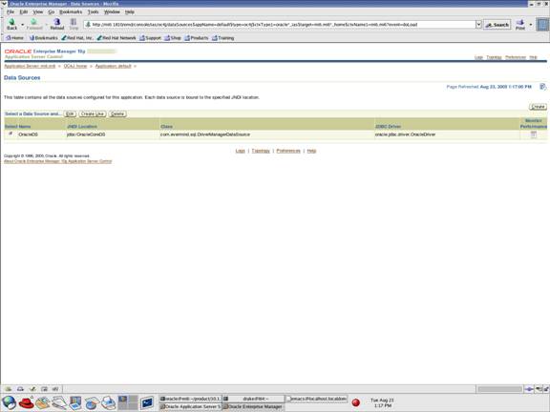Click the Address Book status bar icon

tap(44, 389)
